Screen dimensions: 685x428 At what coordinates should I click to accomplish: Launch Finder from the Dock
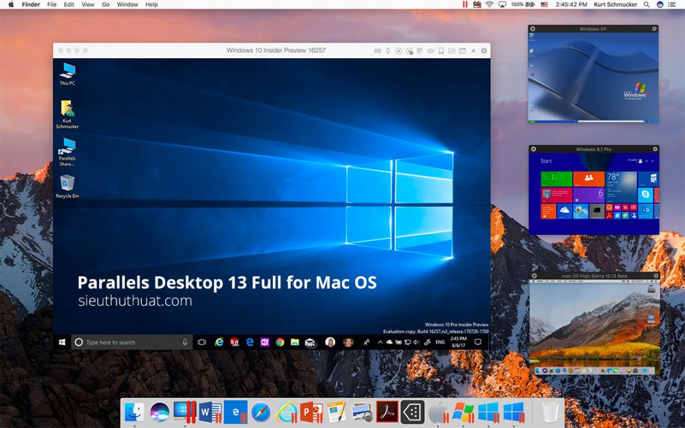tap(134, 412)
